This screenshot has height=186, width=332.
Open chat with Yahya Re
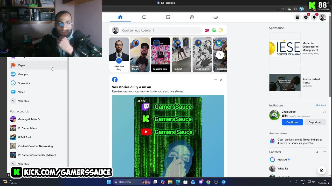click(298, 169)
